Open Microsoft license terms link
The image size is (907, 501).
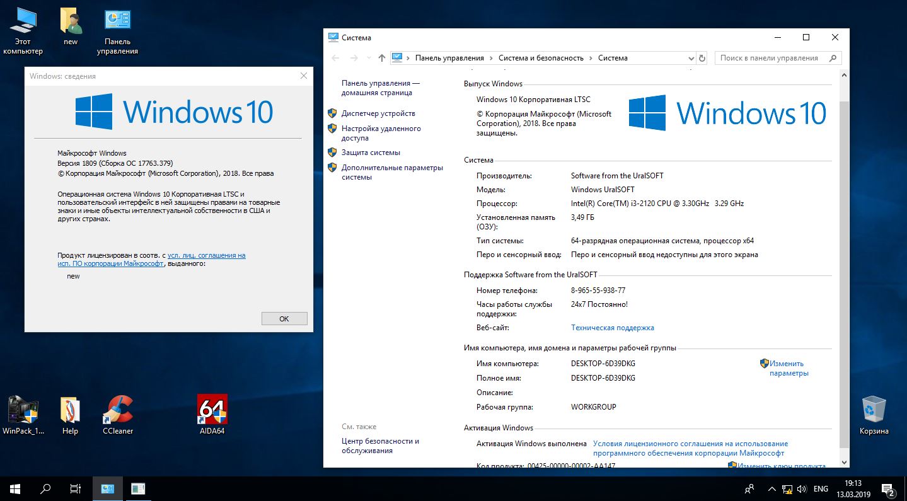(690, 448)
